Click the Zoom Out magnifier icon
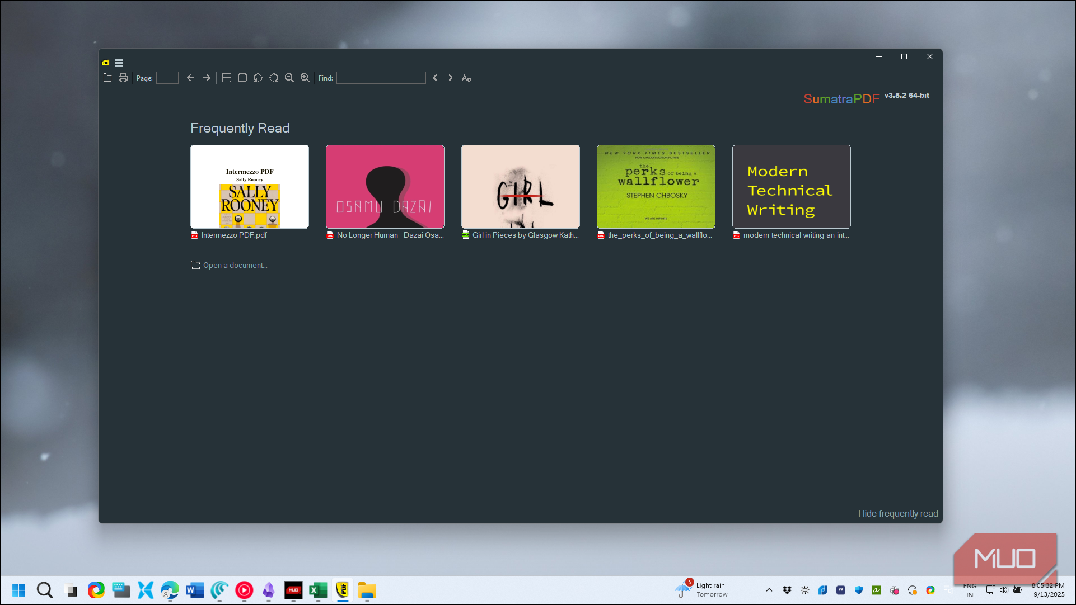This screenshot has height=605, width=1076. point(289,78)
